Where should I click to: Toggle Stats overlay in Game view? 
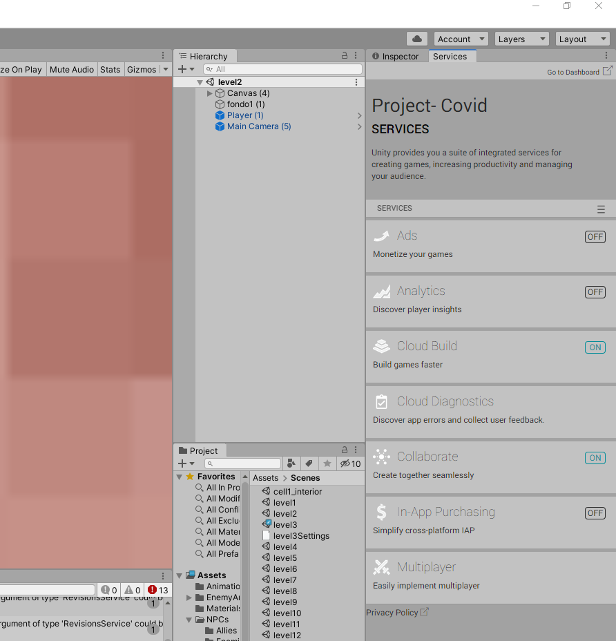[x=110, y=70]
